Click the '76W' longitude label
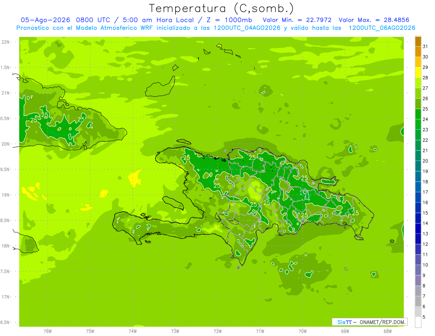 pos(47,331)
